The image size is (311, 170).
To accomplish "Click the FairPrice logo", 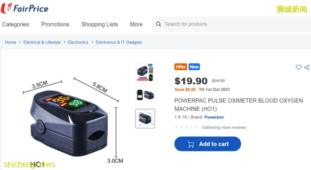I will [x=25, y=8].
